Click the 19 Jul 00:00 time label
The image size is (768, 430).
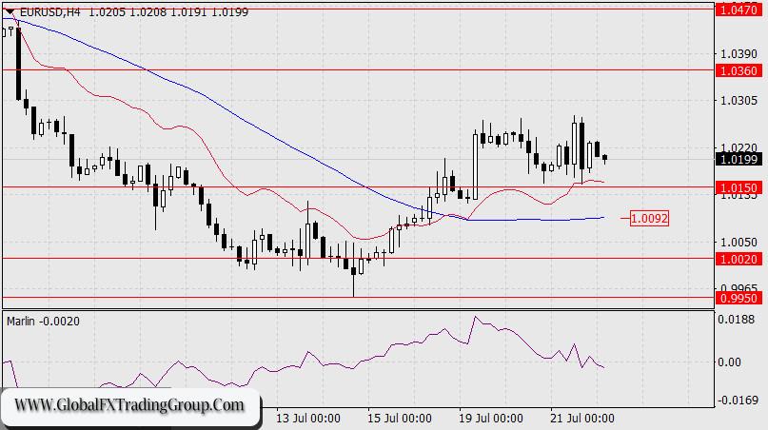click(491, 419)
